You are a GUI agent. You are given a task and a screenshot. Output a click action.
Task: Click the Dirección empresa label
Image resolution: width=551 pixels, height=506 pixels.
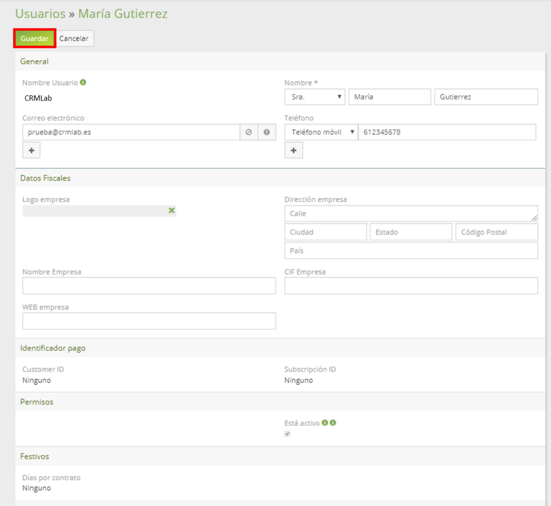click(315, 199)
